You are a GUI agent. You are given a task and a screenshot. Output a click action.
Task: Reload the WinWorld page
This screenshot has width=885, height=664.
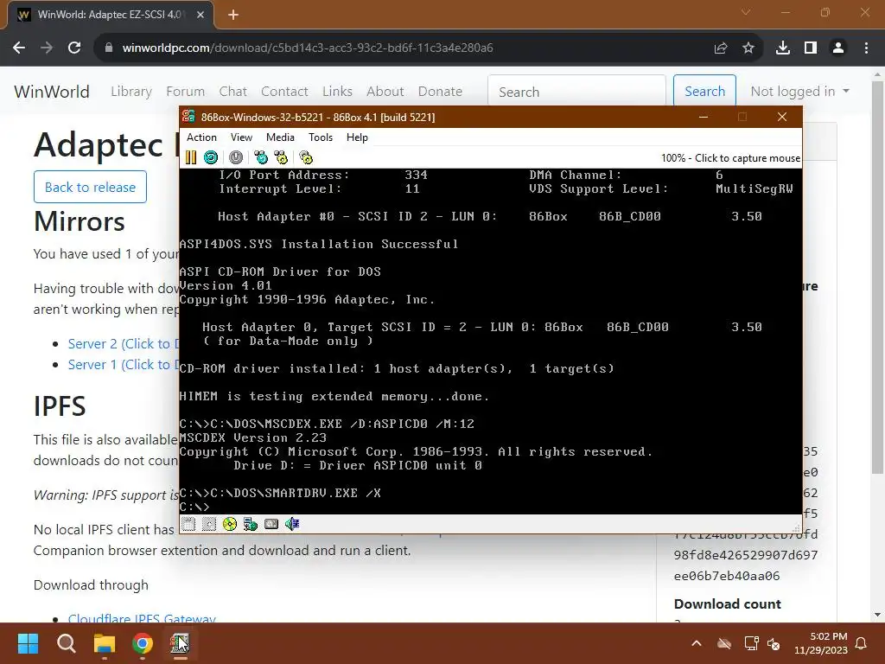coord(74,48)
